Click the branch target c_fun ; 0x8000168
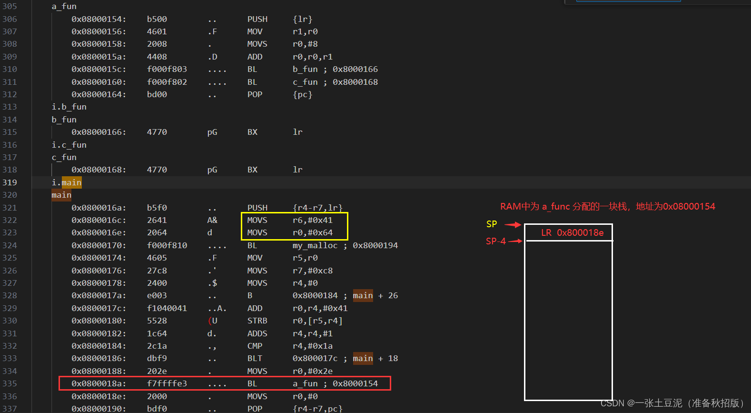Screen dimensions: 751x413 [x=335, y=82]
